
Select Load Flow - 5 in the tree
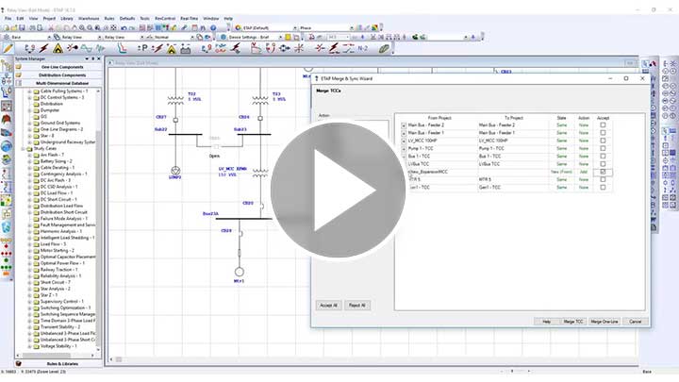[x=53, y=244]
